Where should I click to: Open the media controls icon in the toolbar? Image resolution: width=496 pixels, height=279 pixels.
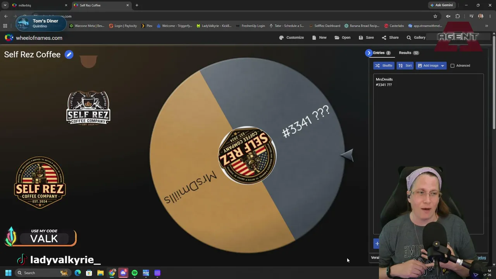pos(471,16)
